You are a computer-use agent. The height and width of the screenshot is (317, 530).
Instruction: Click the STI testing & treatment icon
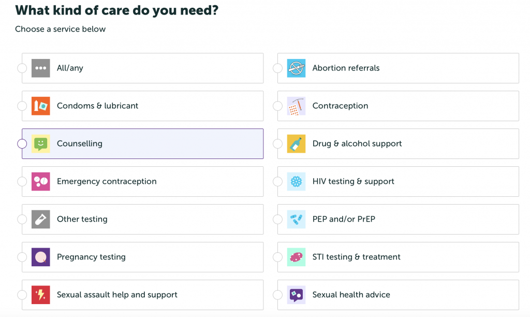tap(296, 257)
